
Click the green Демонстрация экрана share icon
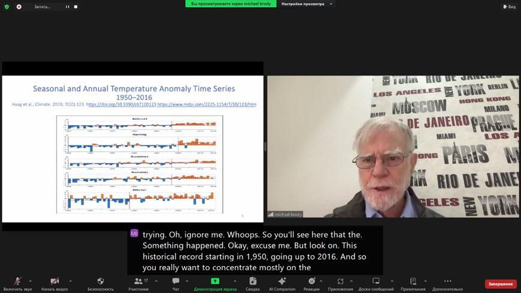[215, 281]
